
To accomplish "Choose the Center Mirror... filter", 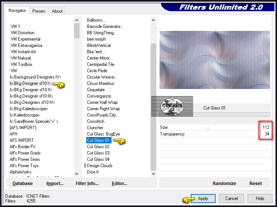I will (x=100, y=58).
